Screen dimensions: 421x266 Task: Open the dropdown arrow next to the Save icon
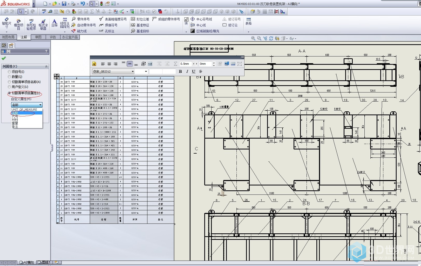69,4
